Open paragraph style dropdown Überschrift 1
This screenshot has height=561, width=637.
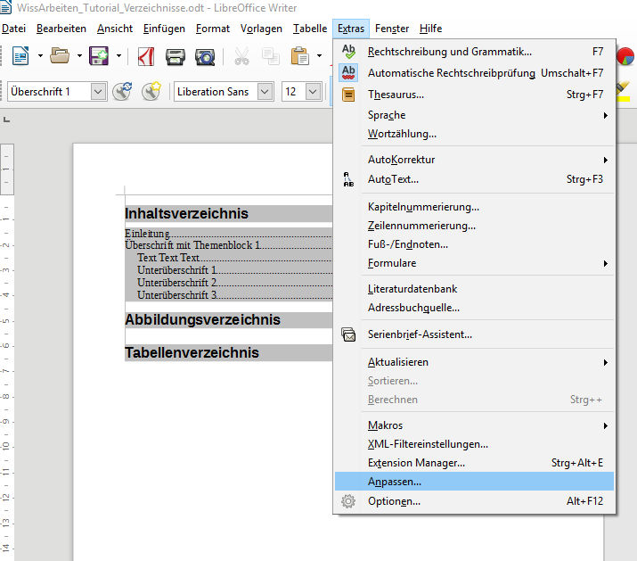[98, 92]
